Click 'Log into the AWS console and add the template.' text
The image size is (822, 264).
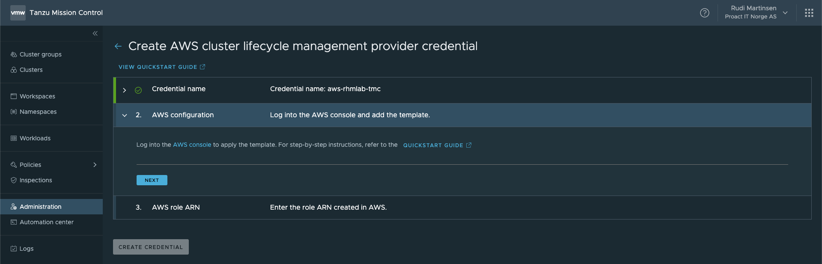tap(350, 115)
